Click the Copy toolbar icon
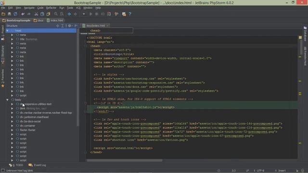308x173 pixels. click(x=42, y=14)
